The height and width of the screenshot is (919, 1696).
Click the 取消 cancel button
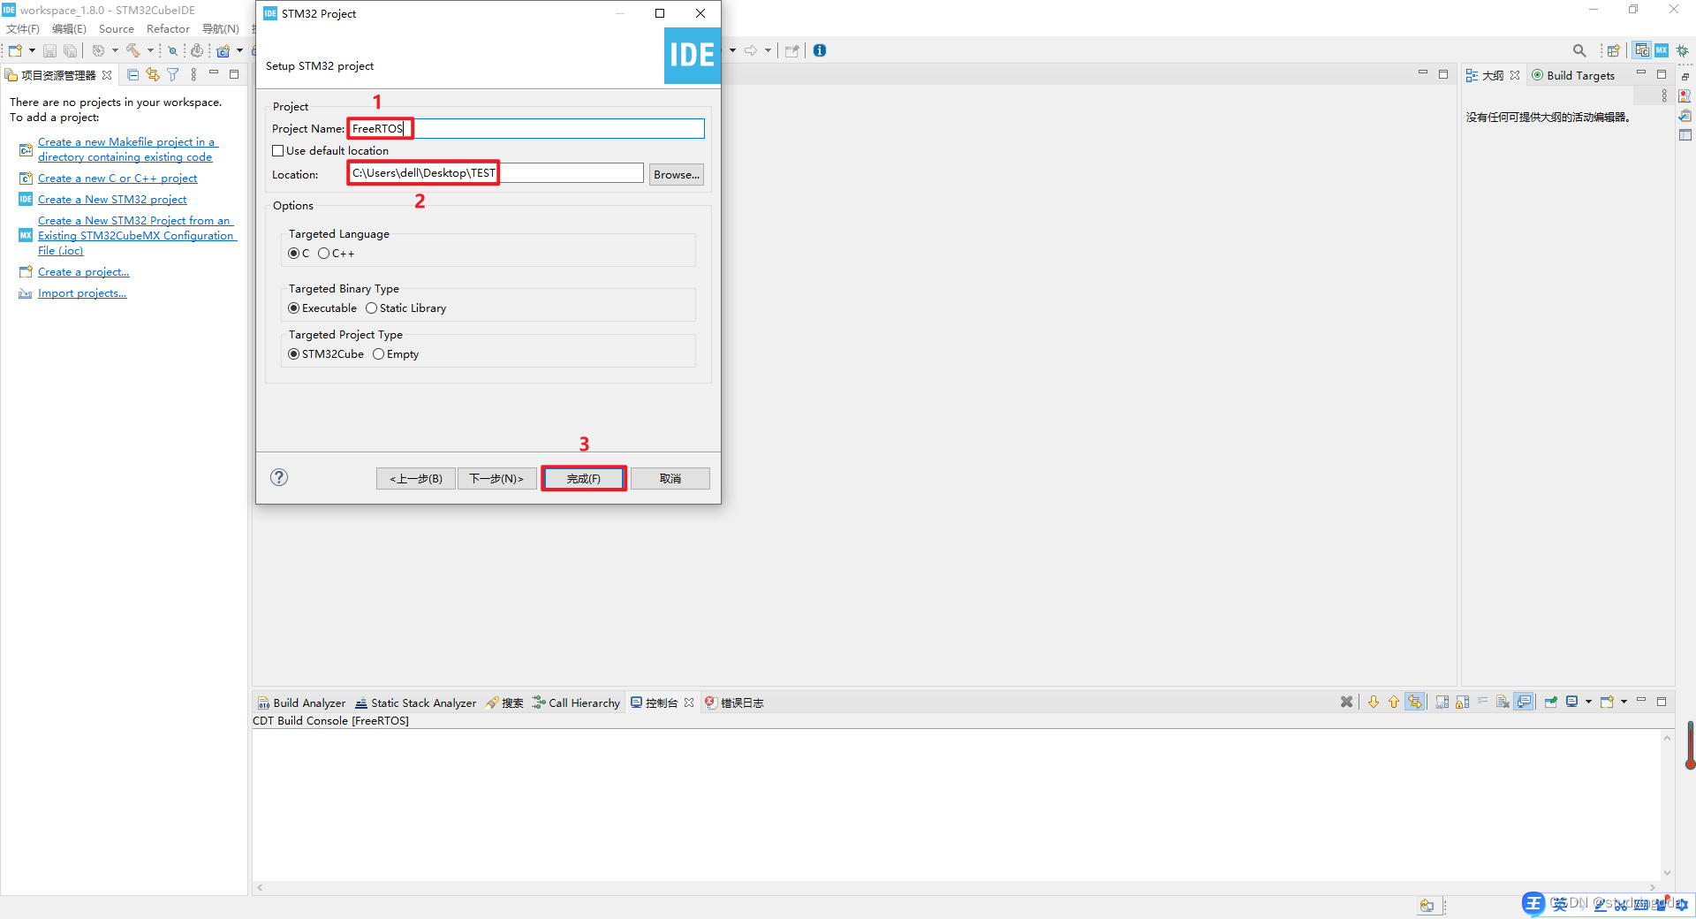pos(670,478)
